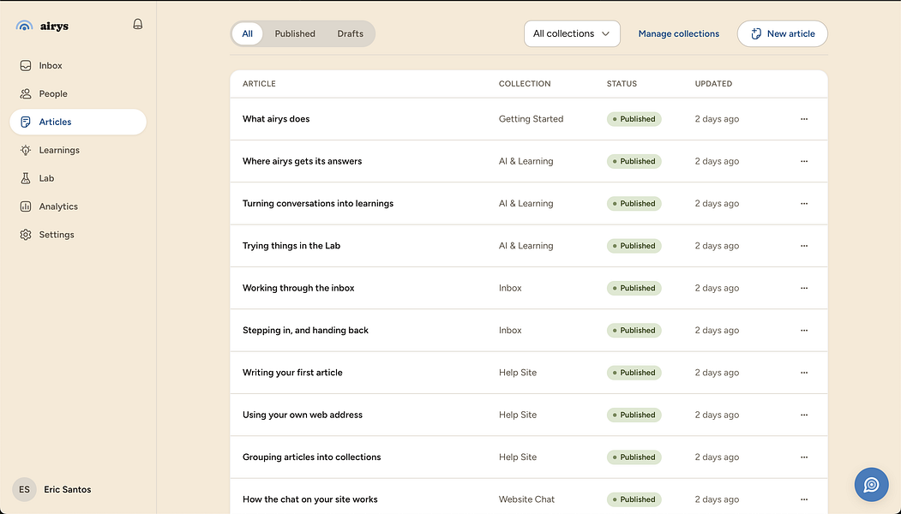Switch to the Drafts tab
The height and width of the screenshot is (514, 901).
(350, 34)
